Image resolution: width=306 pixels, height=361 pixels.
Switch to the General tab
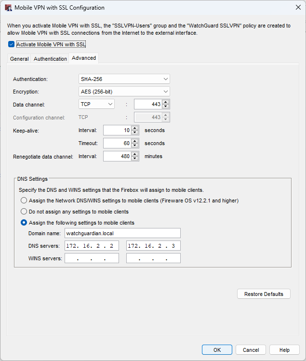[x=19, y=59]
